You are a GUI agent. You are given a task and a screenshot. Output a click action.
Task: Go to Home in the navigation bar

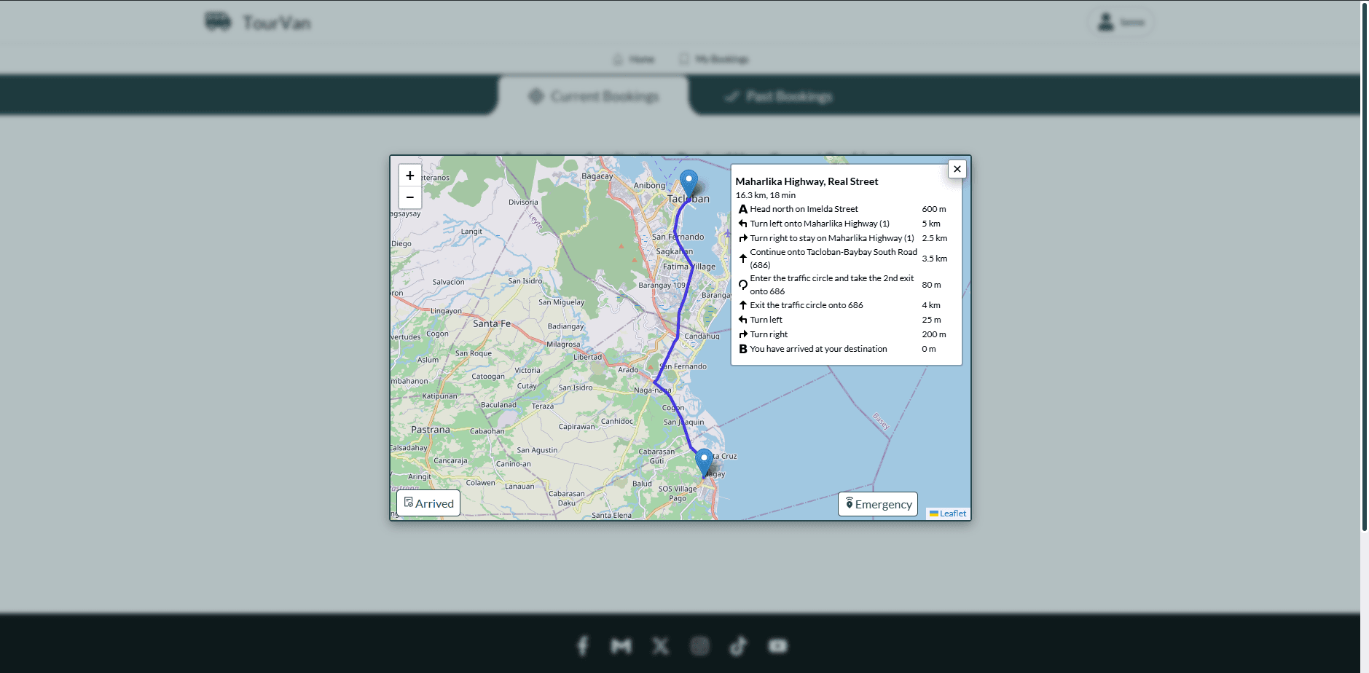(634, 59)
